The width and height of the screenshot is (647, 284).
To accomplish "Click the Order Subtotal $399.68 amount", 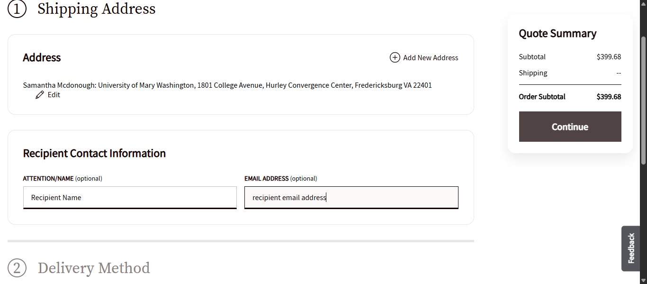I will click(609, 97).
